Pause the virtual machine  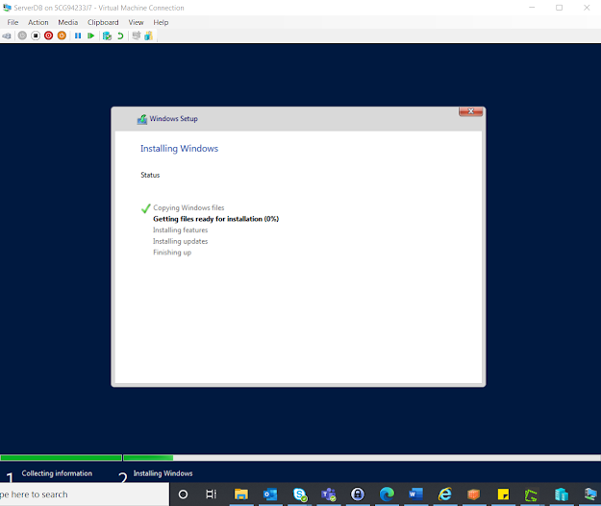point(78,36)
